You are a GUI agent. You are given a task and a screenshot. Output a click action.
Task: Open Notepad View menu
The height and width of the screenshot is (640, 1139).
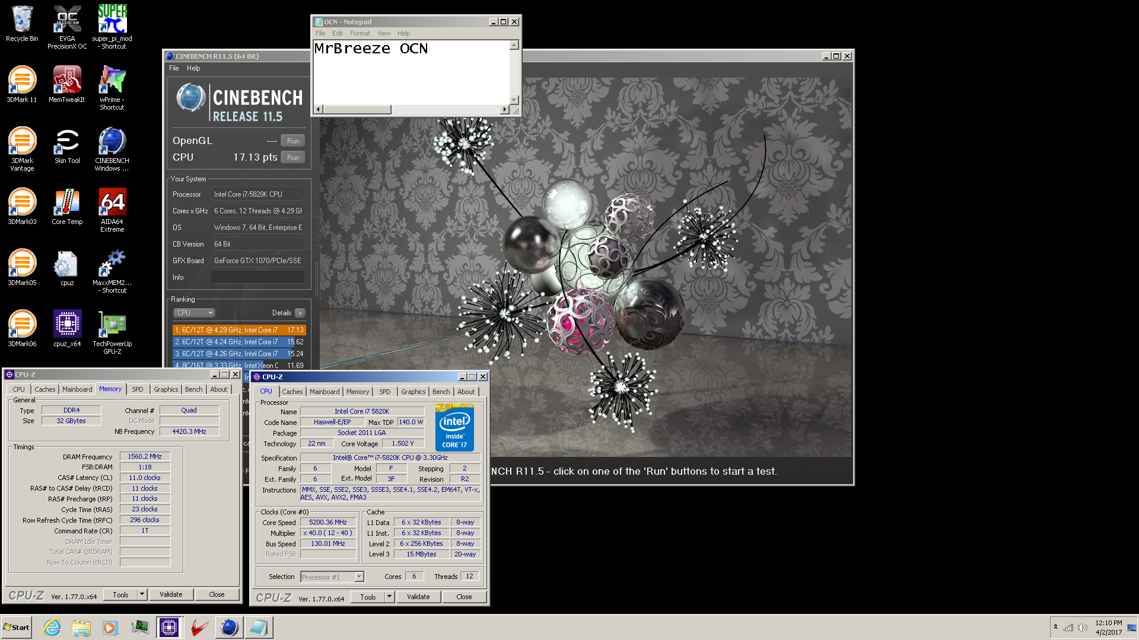point(384,33)
